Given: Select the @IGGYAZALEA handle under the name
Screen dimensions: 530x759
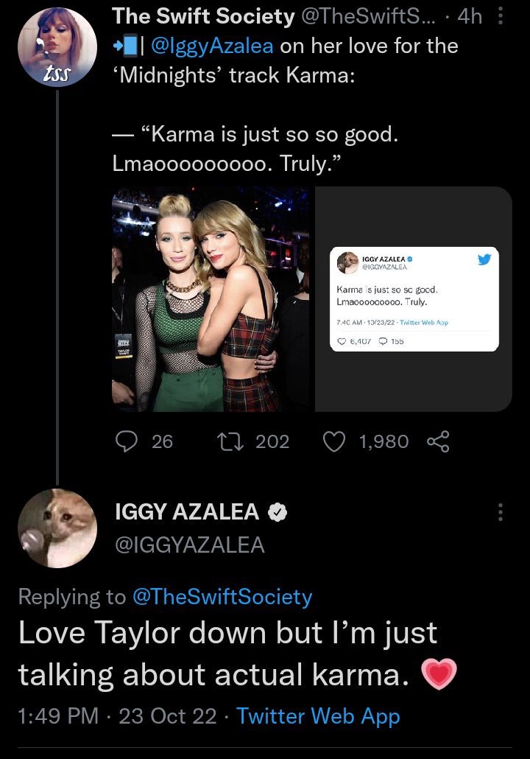Looking at the screenshot, I should pos(189,545).
